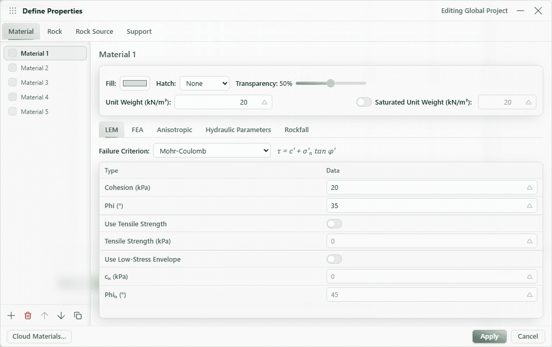Click the duplicate material copy icon
Image resolution: width=552 pixels, height=347 pixels.
point(78,316)
